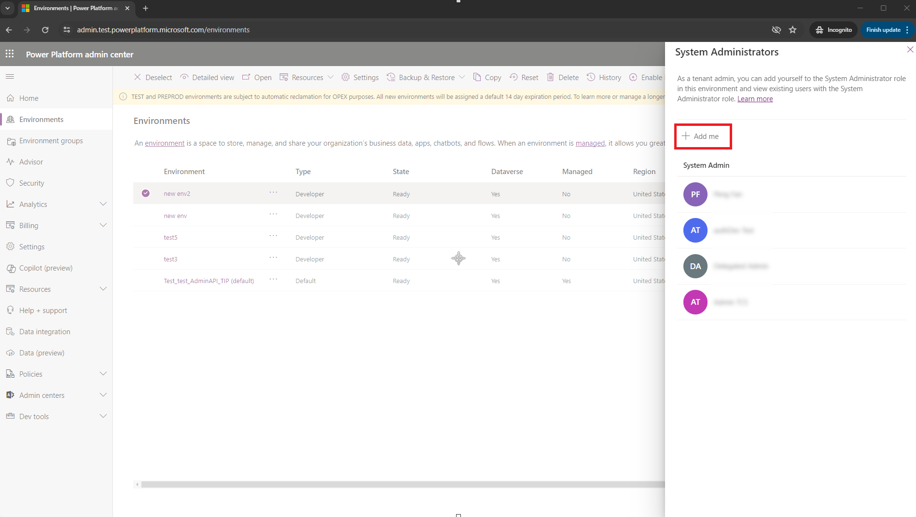Click the 'managed' hyperlink in description
This screenshot has width=916, height=517.
pyautogui.click(x=590, y=143)
